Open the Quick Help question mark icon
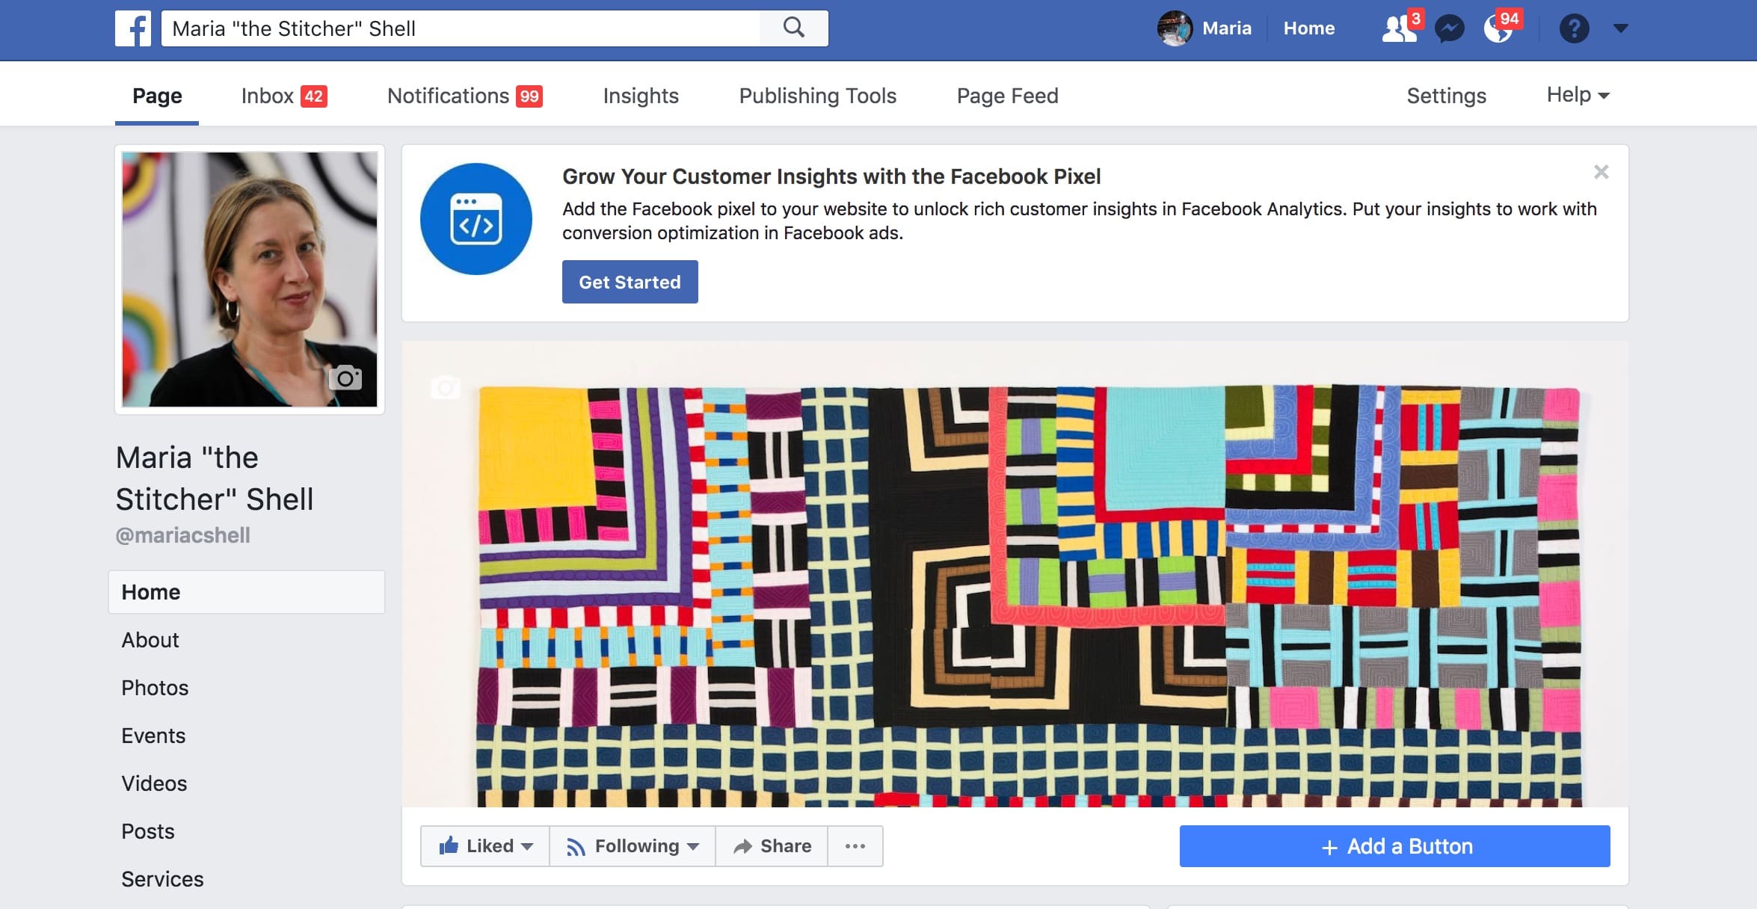Viewport: 1757px width, 909px height. tap(1574, 29)
